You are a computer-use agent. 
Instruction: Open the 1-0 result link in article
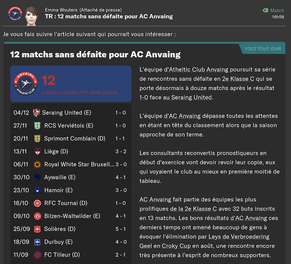pos(144,97)
